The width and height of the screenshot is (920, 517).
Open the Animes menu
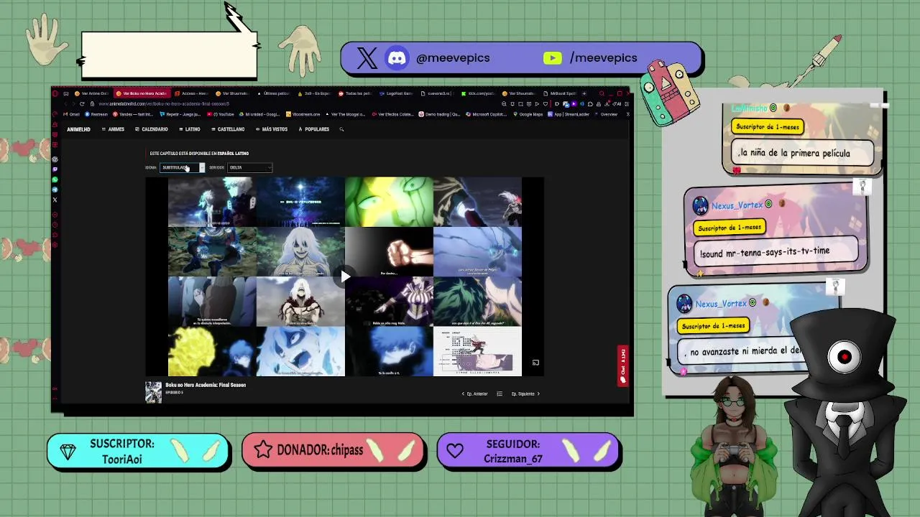coord(113,129)
